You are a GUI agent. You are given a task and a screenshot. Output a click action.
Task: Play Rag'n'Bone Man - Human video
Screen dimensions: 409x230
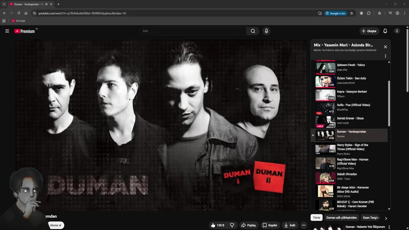(x=349, y=164)
